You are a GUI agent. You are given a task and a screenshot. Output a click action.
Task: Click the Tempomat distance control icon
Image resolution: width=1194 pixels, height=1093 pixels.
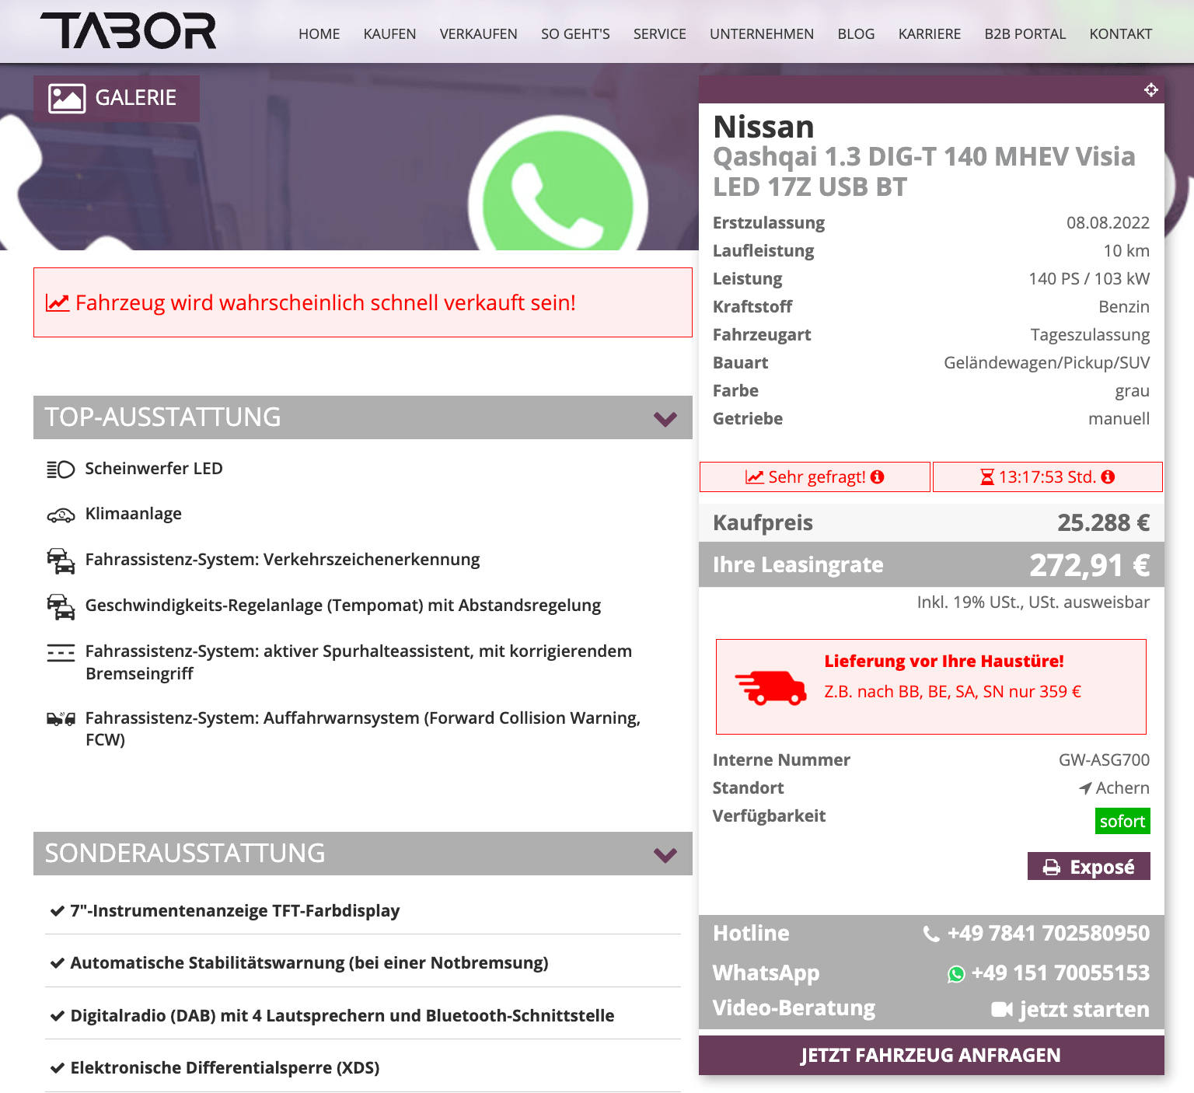61,606
